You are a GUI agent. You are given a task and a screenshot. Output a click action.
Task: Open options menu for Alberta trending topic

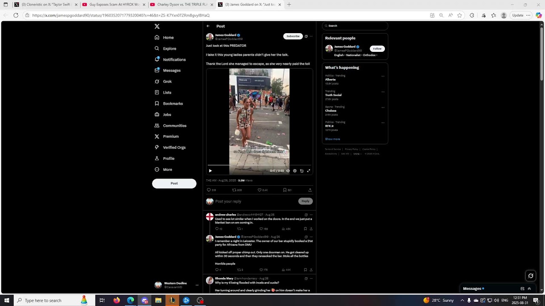pyautogui.click(x=383, y=76)
